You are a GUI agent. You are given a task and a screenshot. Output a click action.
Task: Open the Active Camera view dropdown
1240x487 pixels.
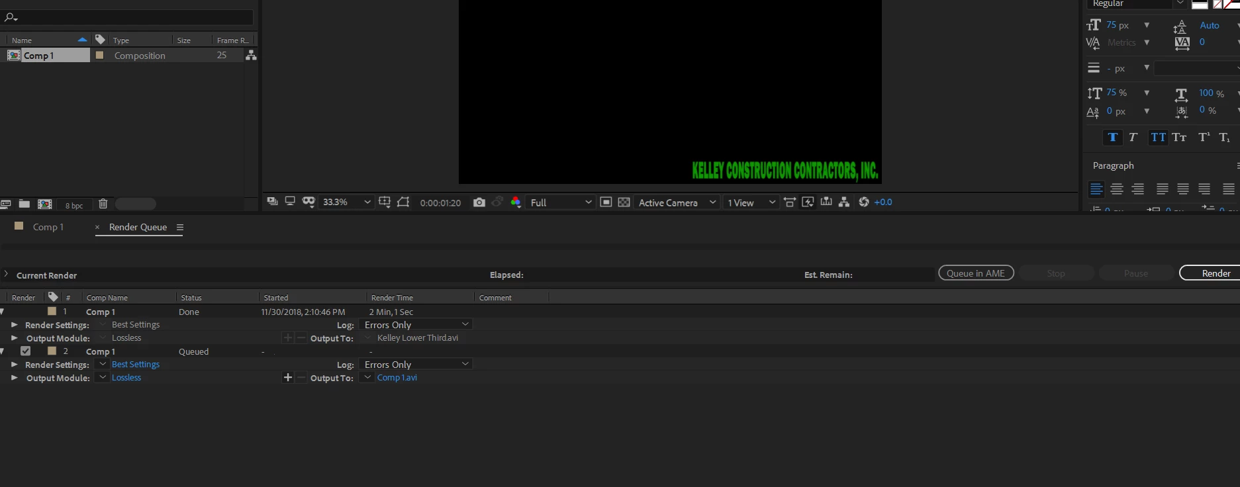point(677,202)
